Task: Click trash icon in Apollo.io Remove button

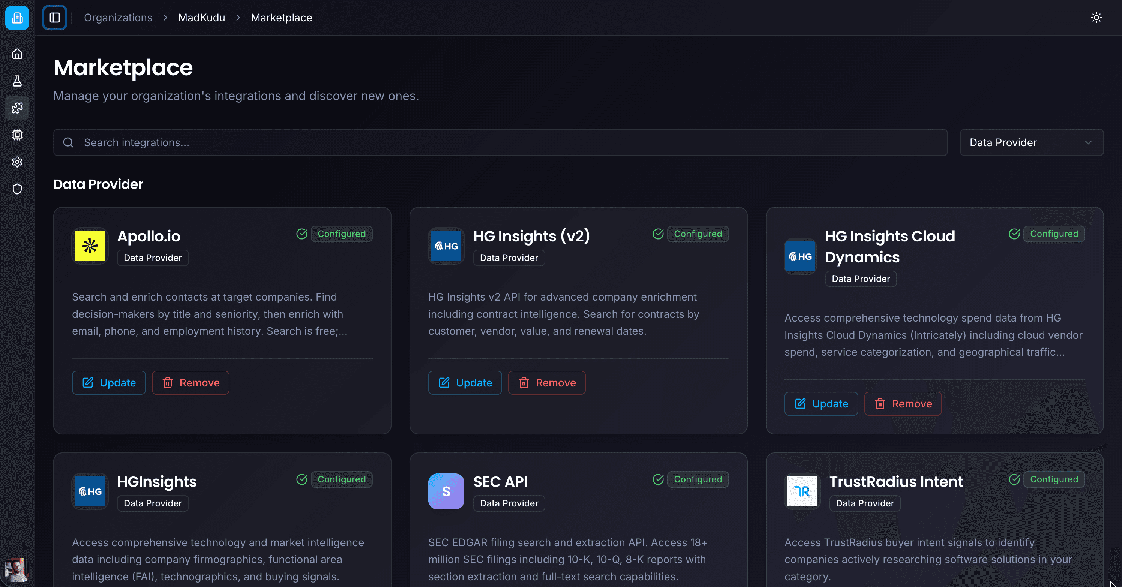Action: (168, 383)
